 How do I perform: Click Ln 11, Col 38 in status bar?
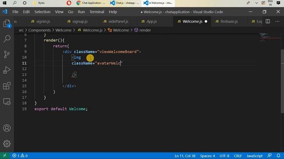[185, 155]
